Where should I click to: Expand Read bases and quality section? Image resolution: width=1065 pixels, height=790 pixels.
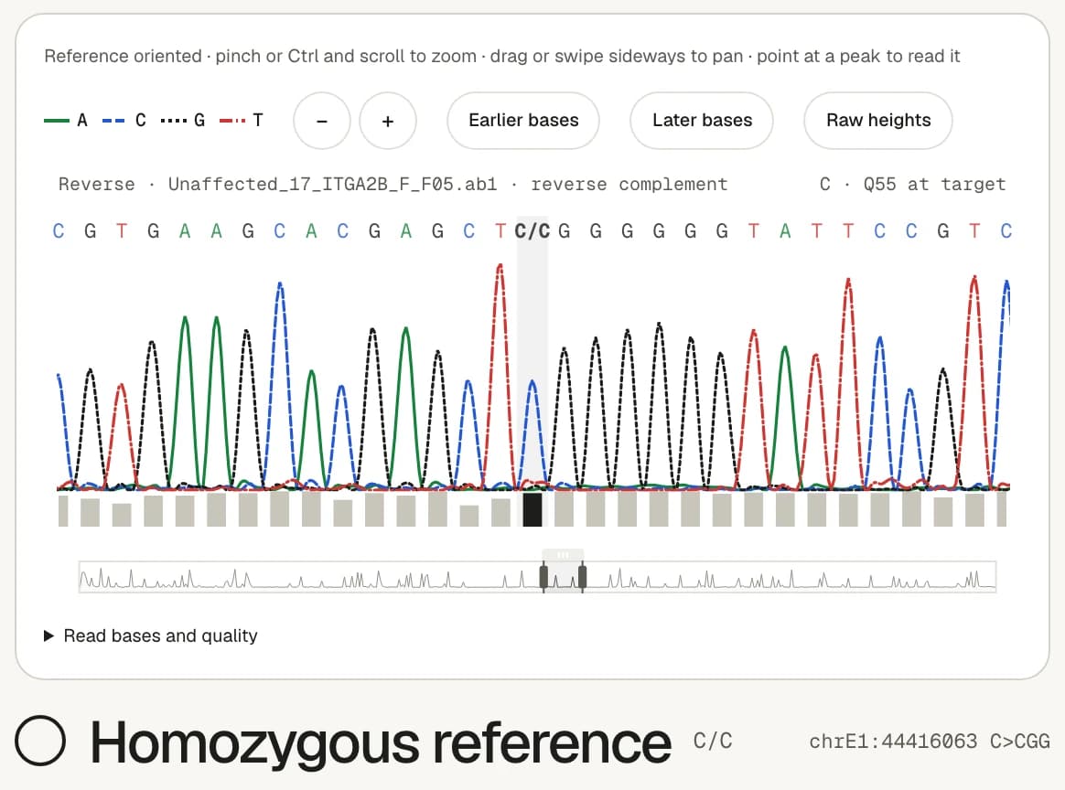click(151, 636)
